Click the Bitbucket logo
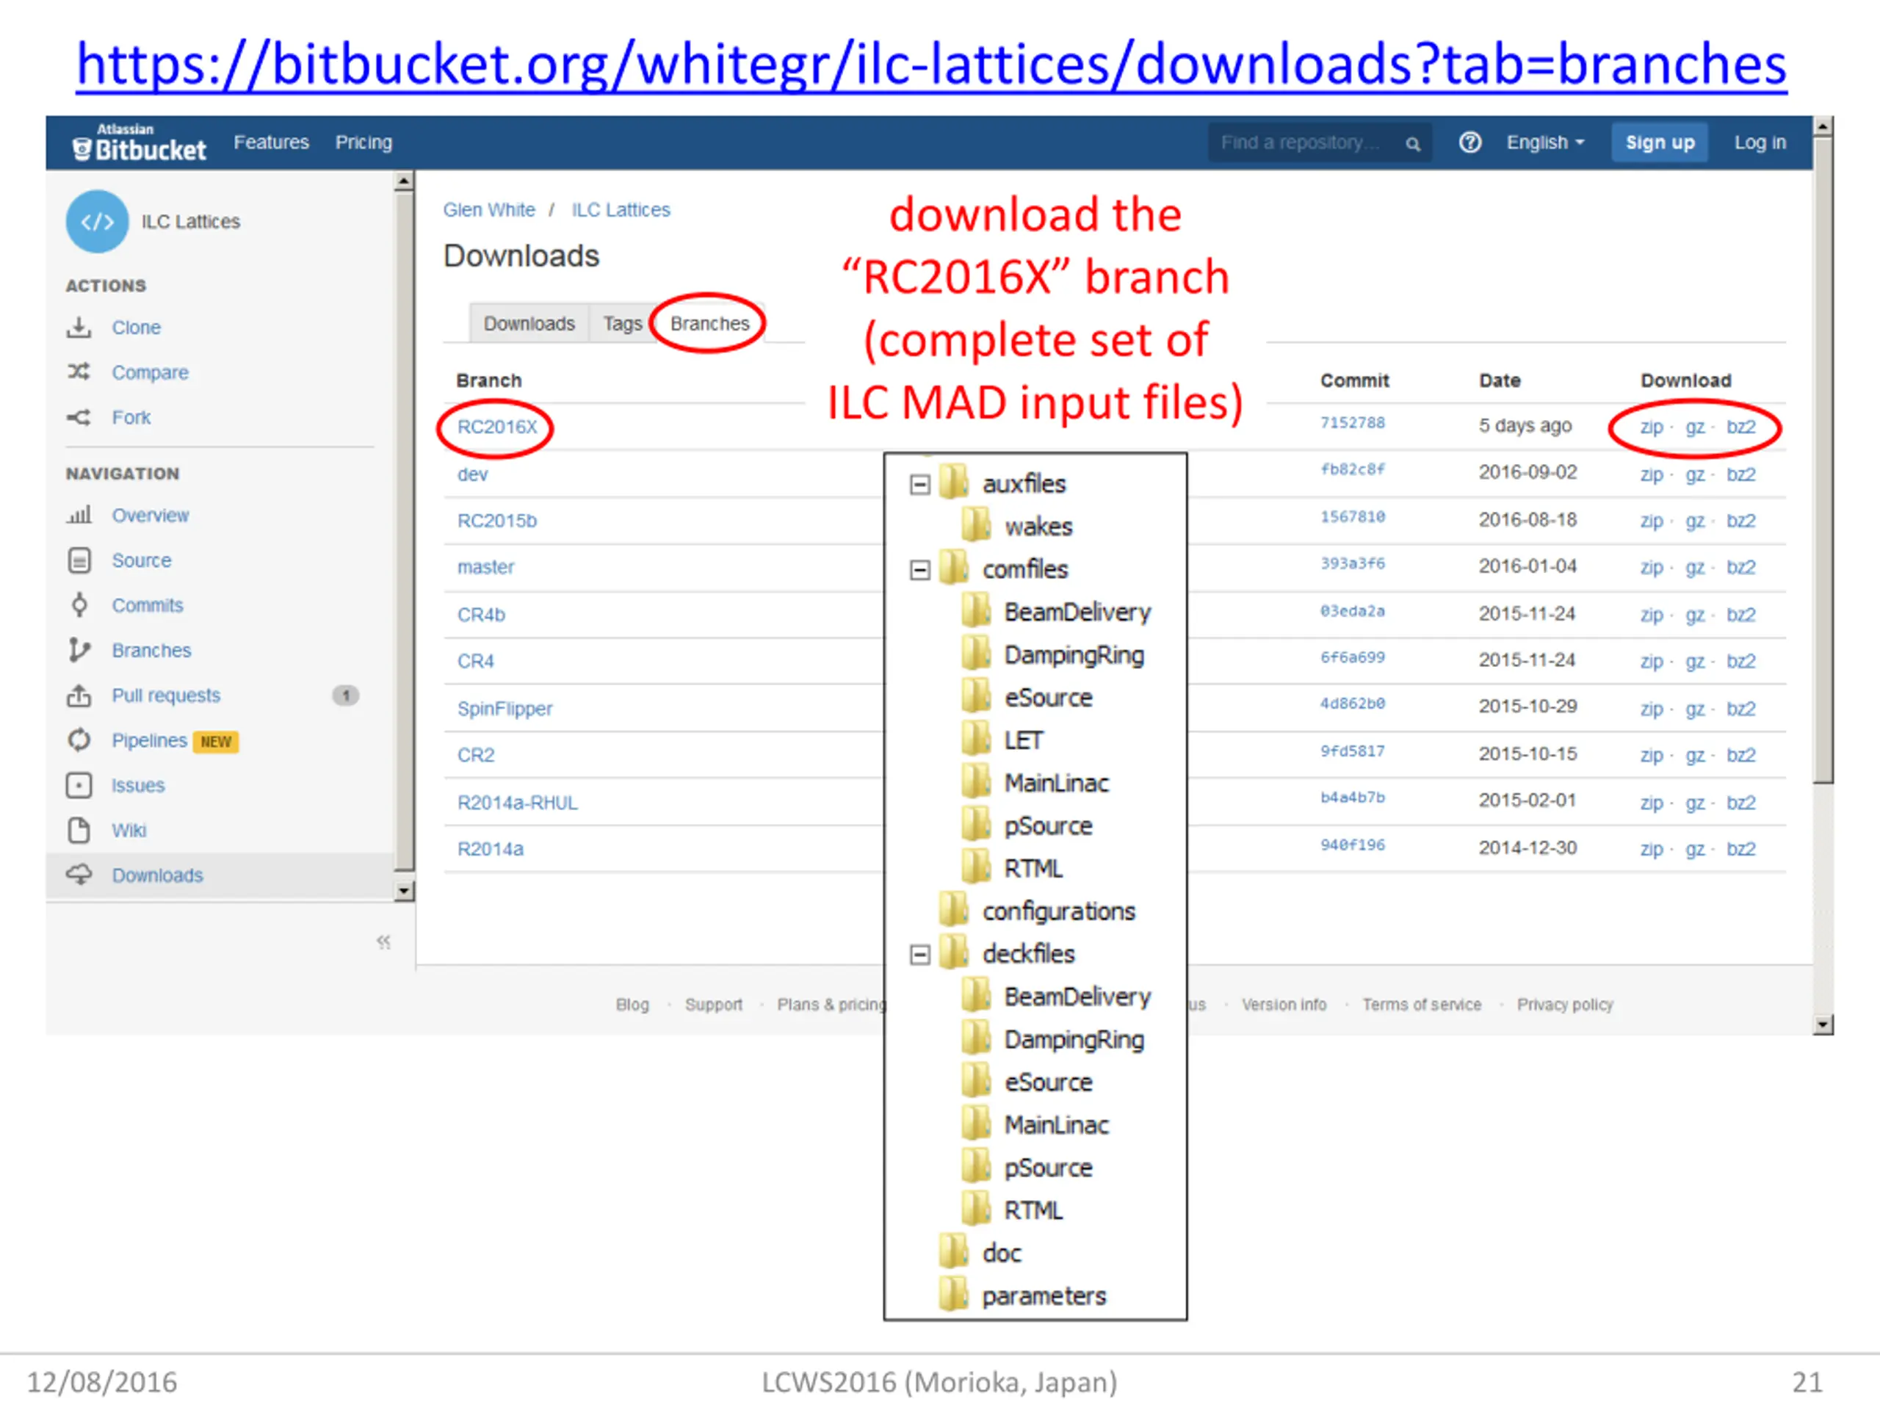 pyautogui.click(x=140, y=142)
